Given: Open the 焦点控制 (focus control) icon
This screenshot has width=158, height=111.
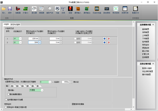Looking at the screenshot, I should 116,9.
